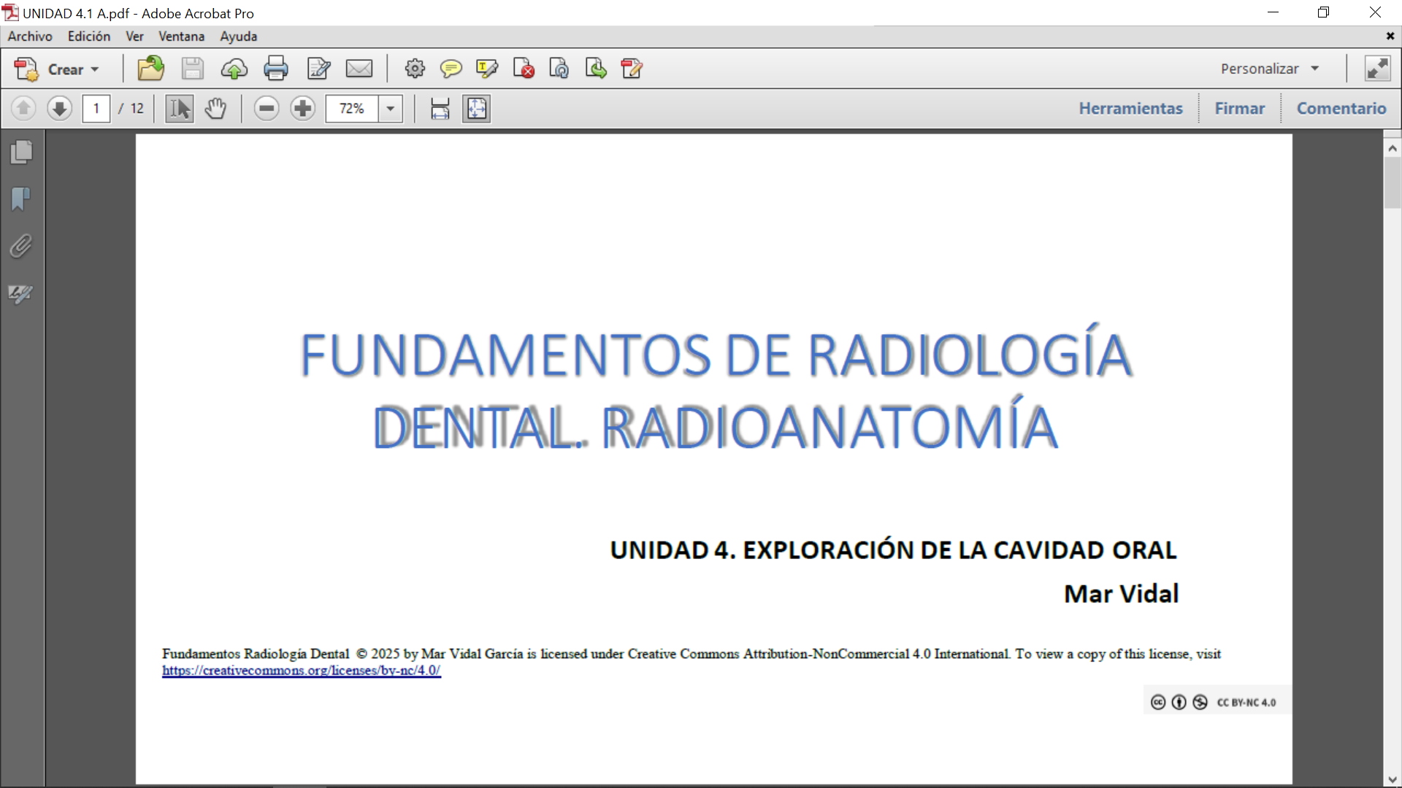Open the bookmarks panel

[21, 198]
